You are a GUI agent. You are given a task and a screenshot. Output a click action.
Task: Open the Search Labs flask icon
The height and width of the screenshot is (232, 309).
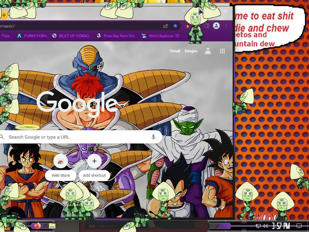pyautogui.click(x=208, y=51)
